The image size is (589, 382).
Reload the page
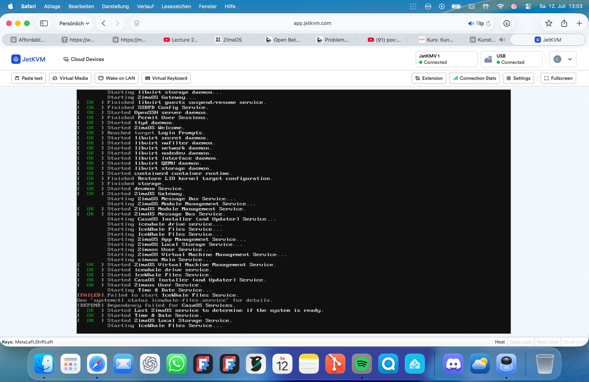tap(488, 23)
